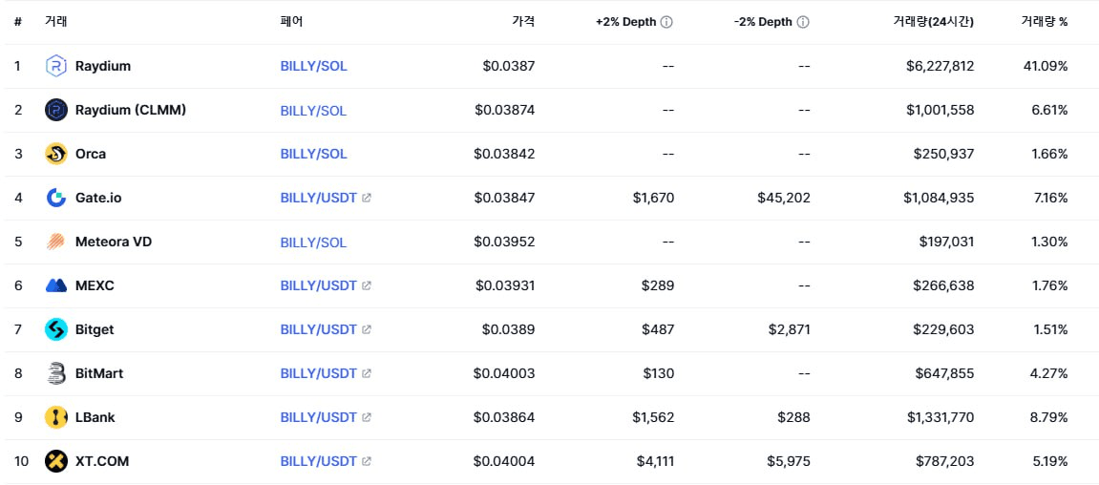1099x485 pixels.
Task: Click the Raydium (CLMM) logo icon
Action: click(x=56, y=110)
